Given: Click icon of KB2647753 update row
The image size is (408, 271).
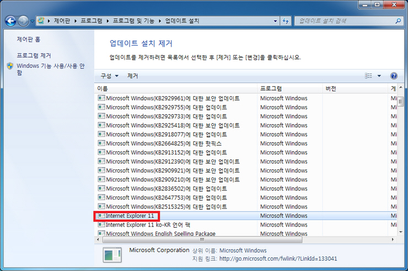Looking at the screenshot, I should 101,197.
